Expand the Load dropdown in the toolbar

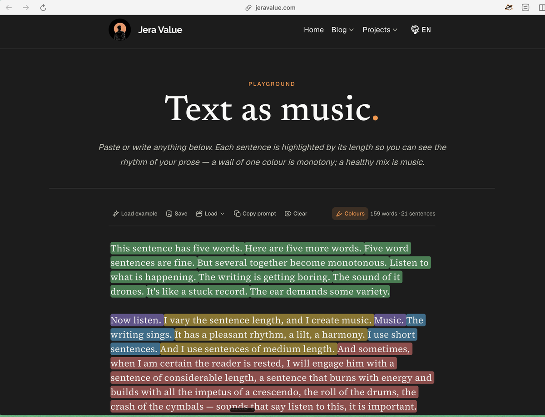210,214
